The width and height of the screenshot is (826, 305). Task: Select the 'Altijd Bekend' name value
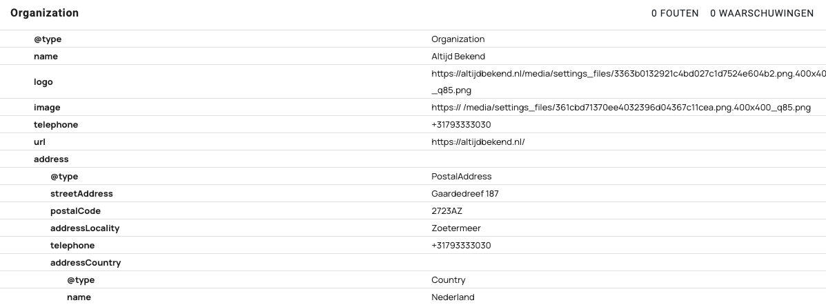point(458,57)
